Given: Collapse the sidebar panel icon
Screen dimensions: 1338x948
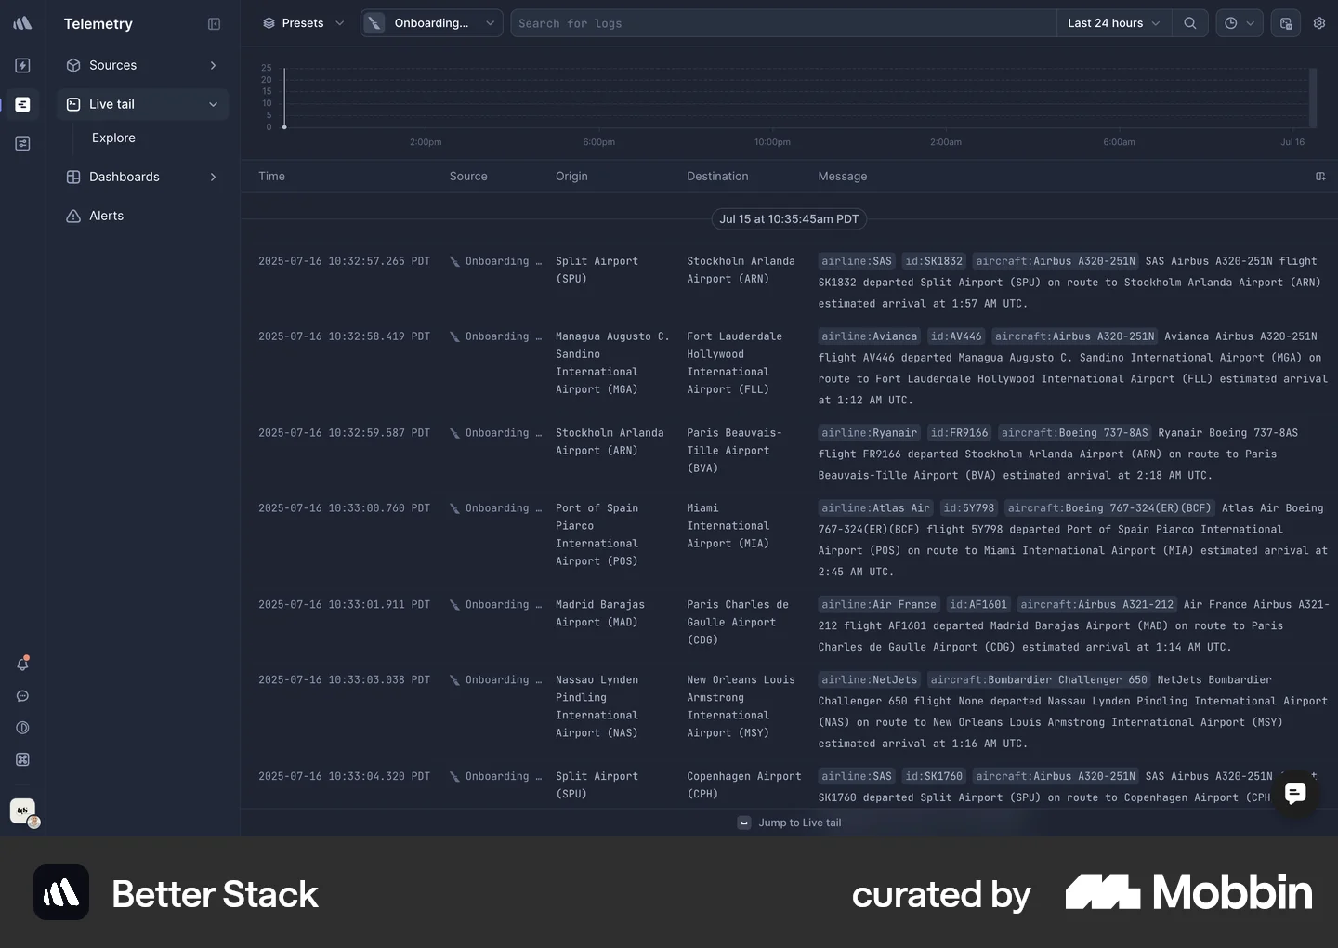Looking at the screenshot, I should (214, 24).
